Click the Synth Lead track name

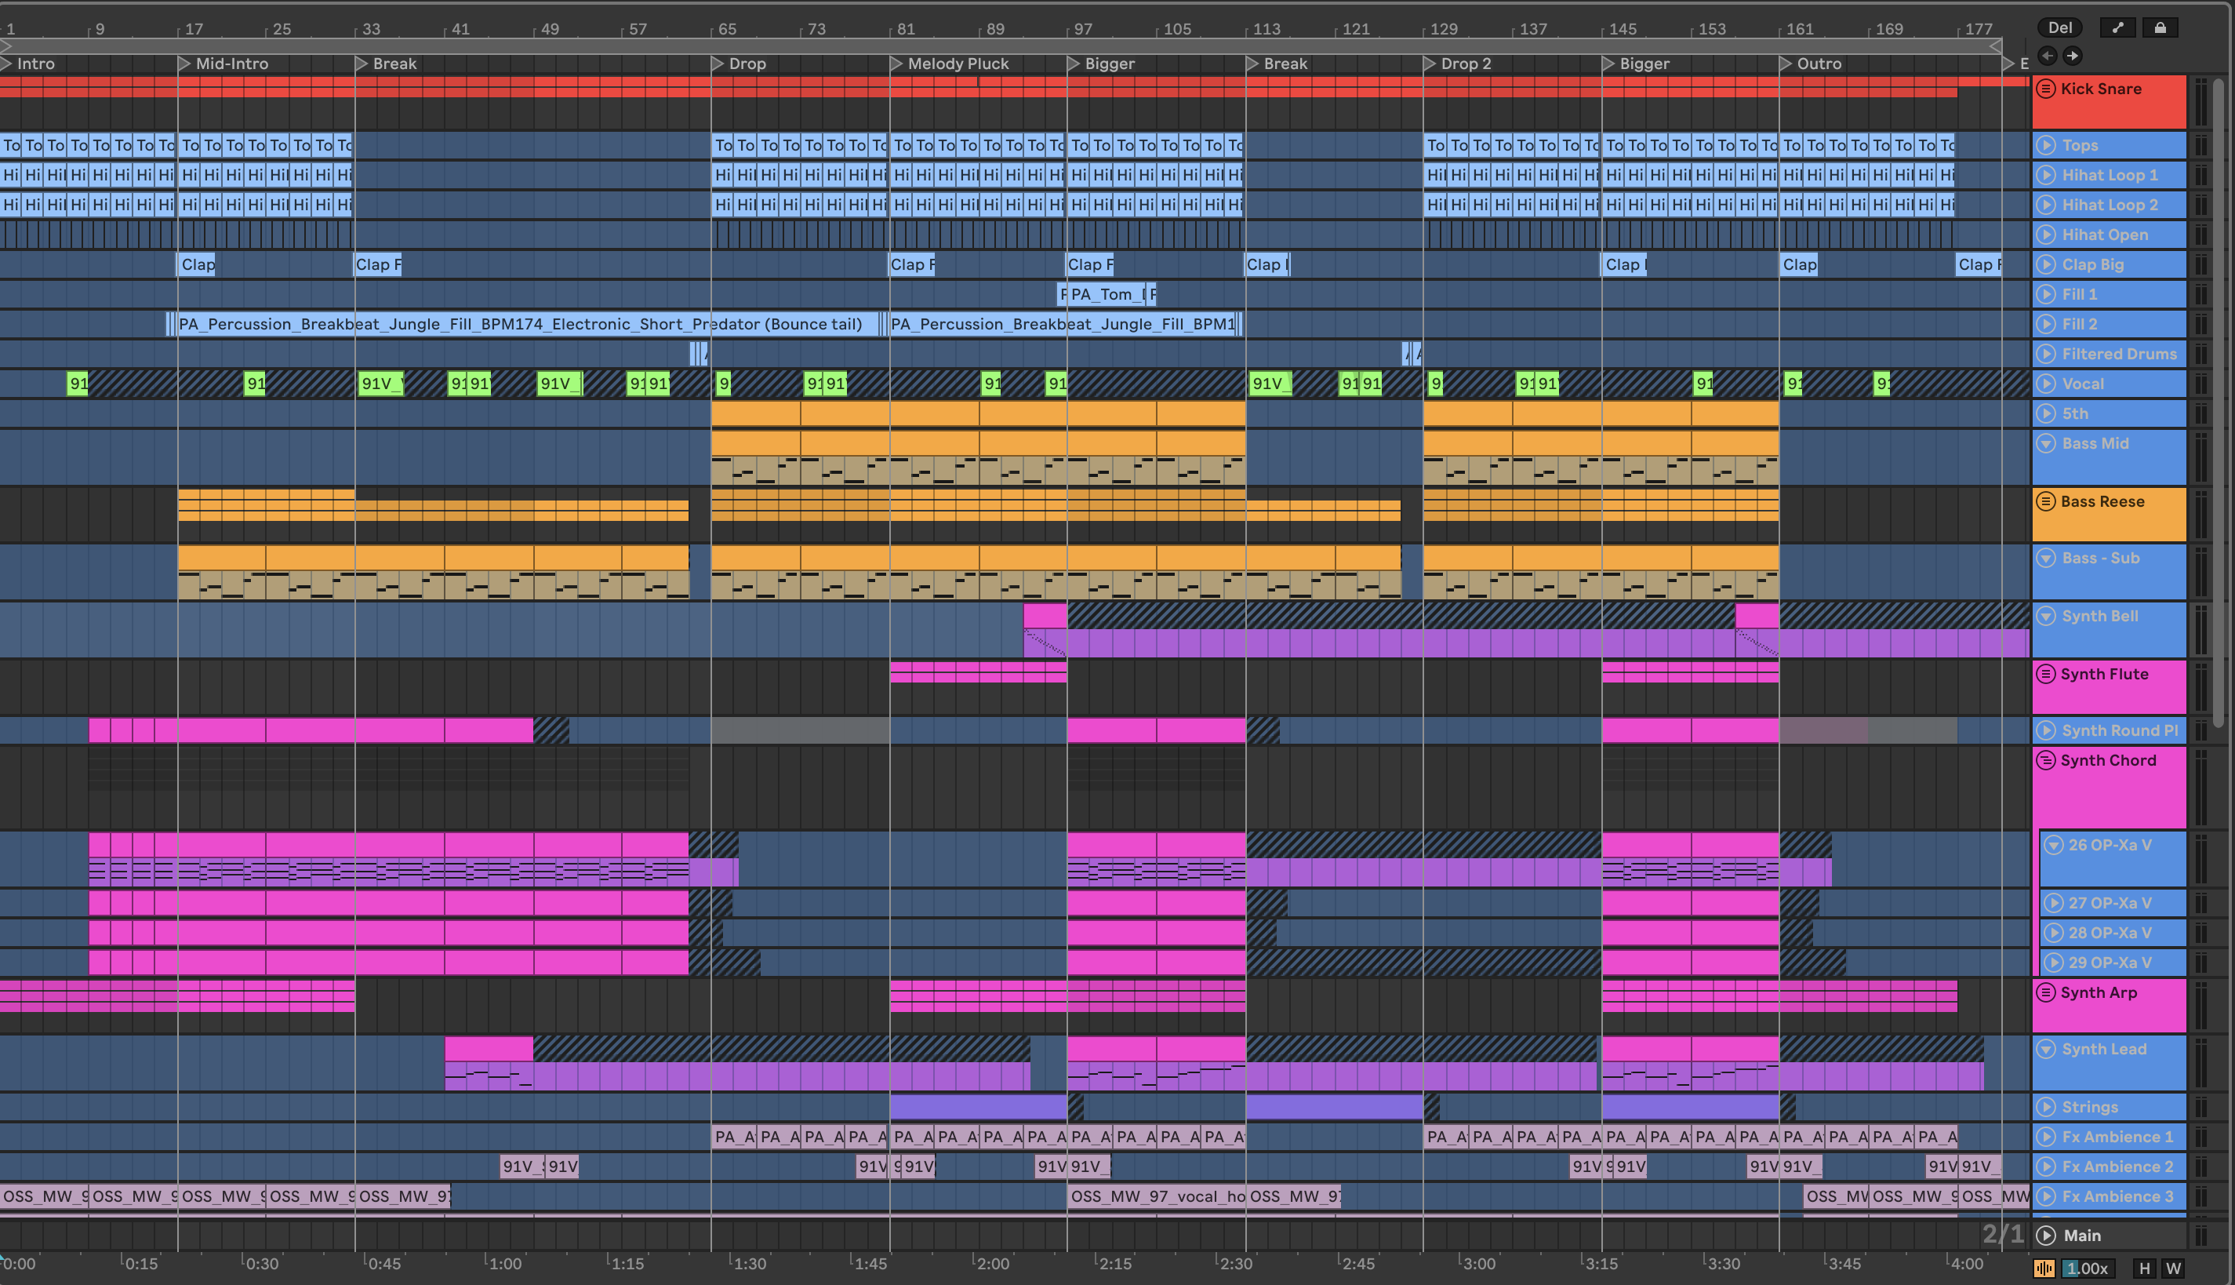(x=2103, y=1048)
